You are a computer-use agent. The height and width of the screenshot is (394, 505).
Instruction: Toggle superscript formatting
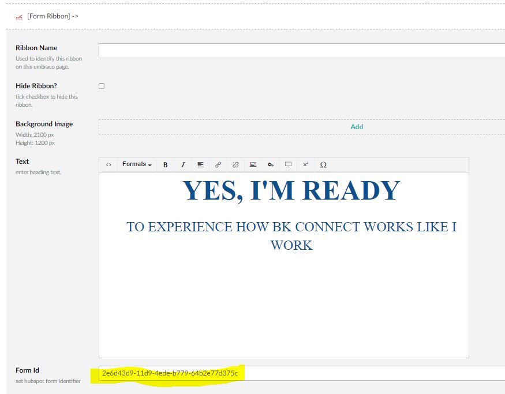tap(306, 165)
